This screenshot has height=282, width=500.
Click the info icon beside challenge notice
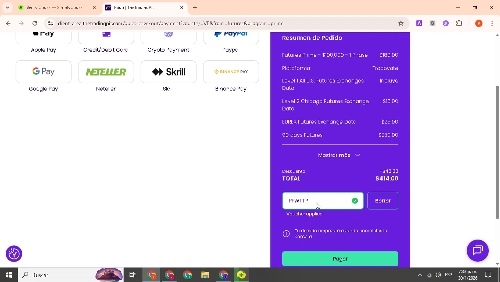(286, 234)
